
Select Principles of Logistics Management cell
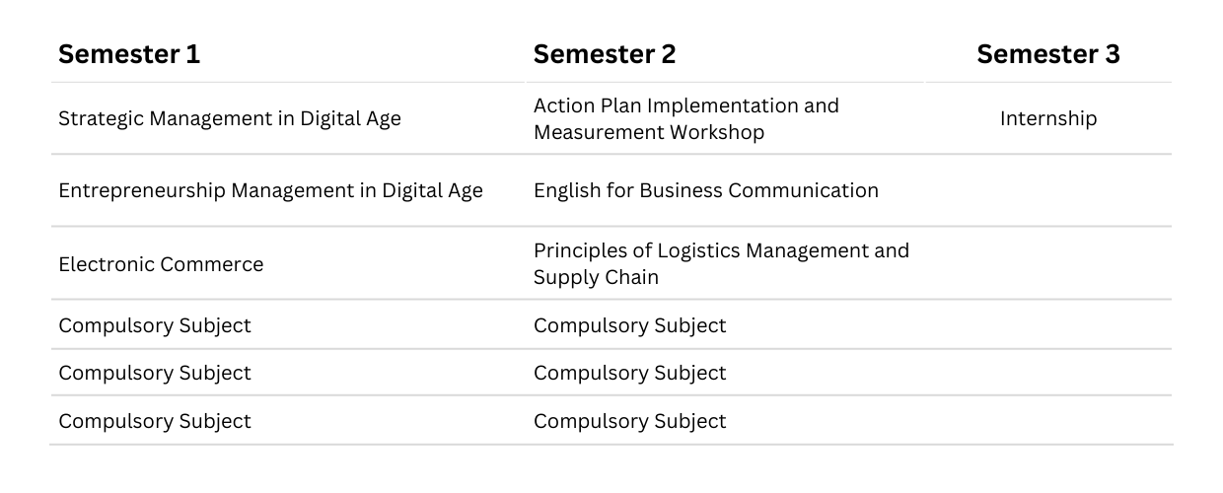(x=721, y=263)
